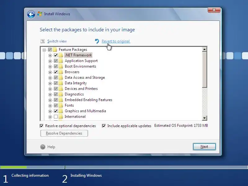
Task: Click the Browsers folder icon
Action: coord(61,72)
